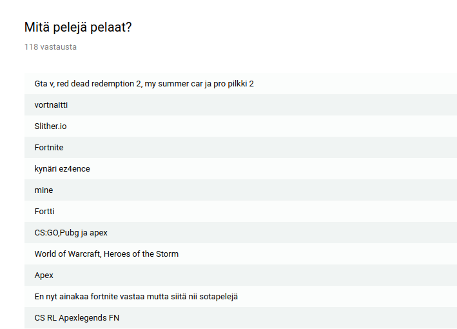Click the 'Apexlegends' word in last response
This screenshot has height=329, width=457.
coord(81,318)
